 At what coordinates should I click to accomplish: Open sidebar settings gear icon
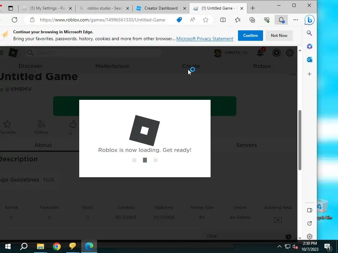(x=310, y=237)
